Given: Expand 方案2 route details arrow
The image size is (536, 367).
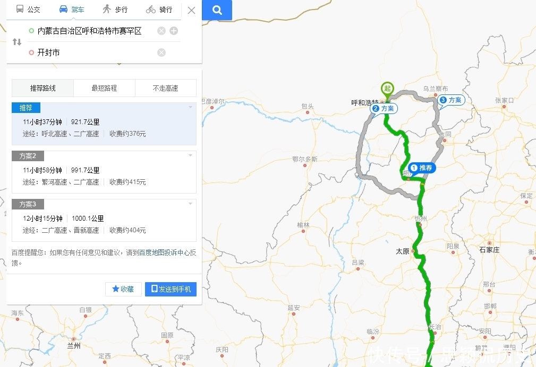Looking at the screenshot, I should [x=190, y=155].
